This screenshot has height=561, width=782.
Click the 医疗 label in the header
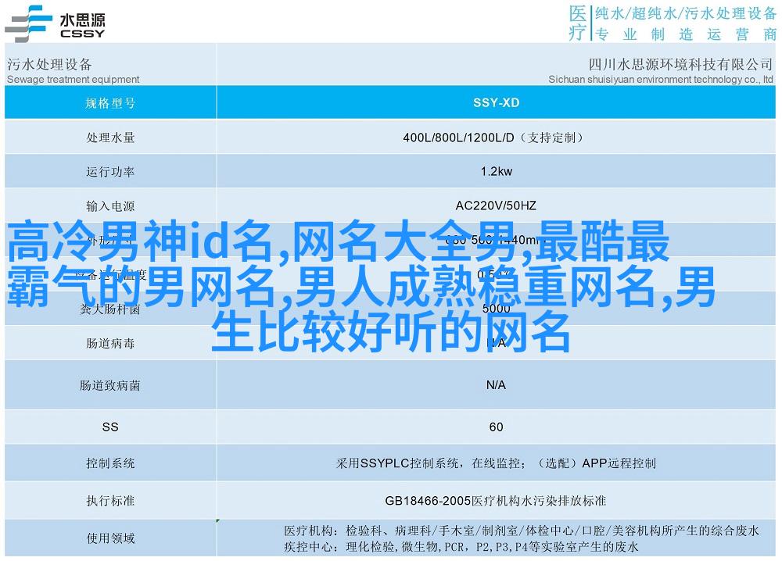coord(578,23)
